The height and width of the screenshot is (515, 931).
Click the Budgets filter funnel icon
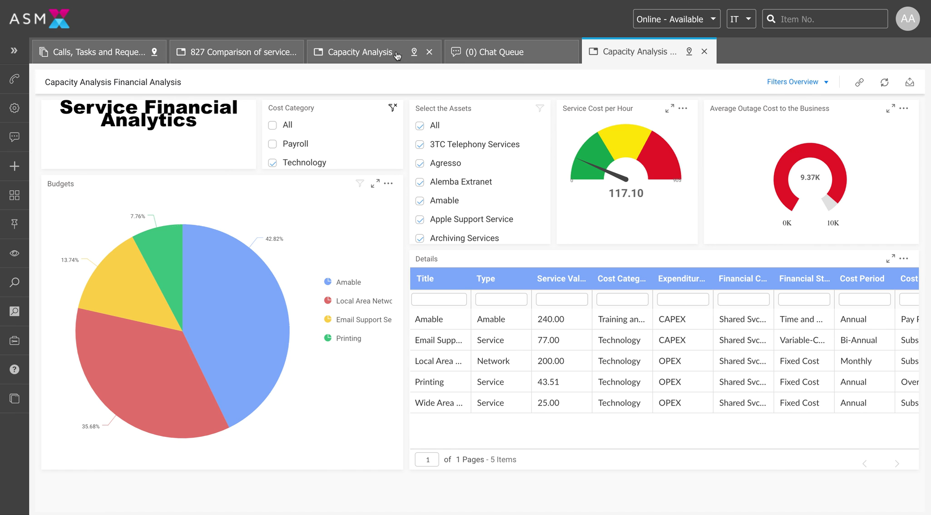point(360,183)
